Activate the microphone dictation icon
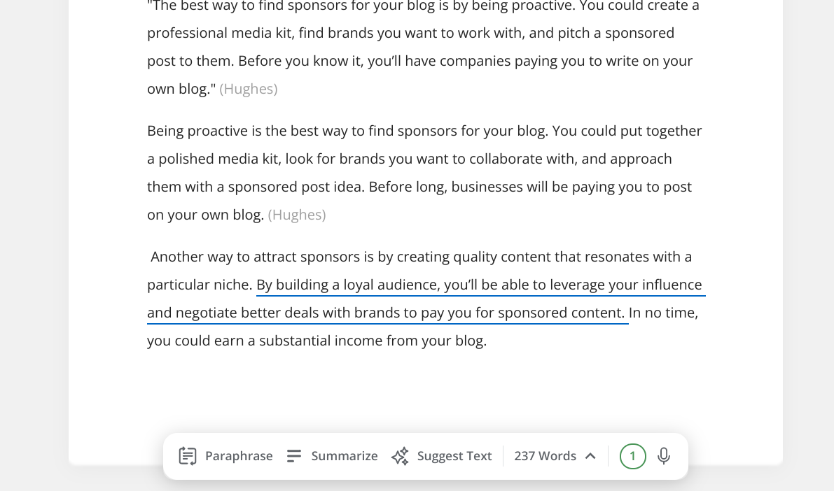Screen dimensions: 834x491 (663, 456)
